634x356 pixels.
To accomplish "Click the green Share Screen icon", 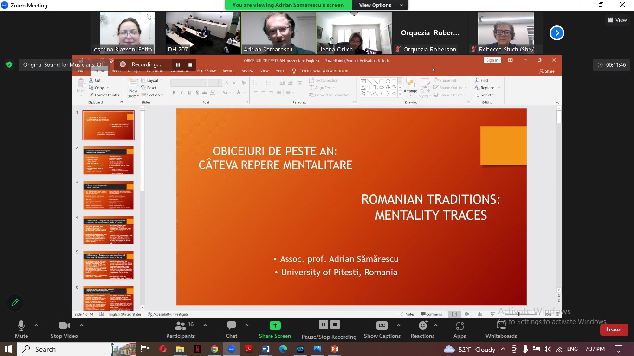I will pos(275,325).
